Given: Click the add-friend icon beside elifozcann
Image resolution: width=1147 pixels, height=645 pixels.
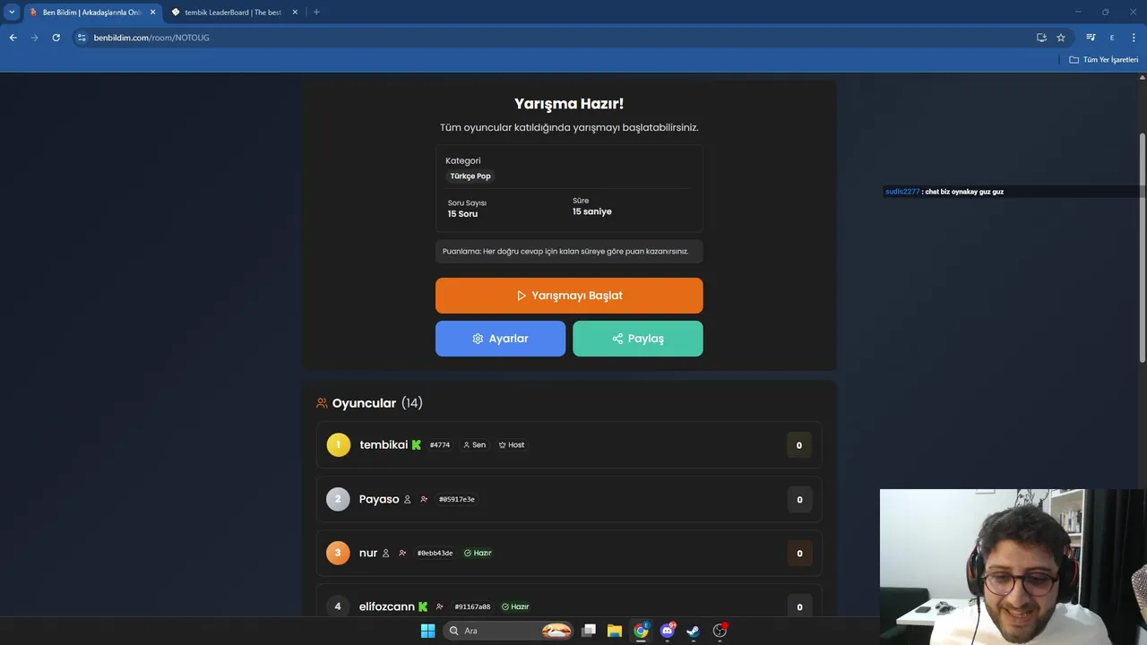Looking at the screenshot, I should point(439,606).
